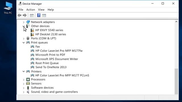Select 'Microsoft Print to PDF' entry

(50, 55)
